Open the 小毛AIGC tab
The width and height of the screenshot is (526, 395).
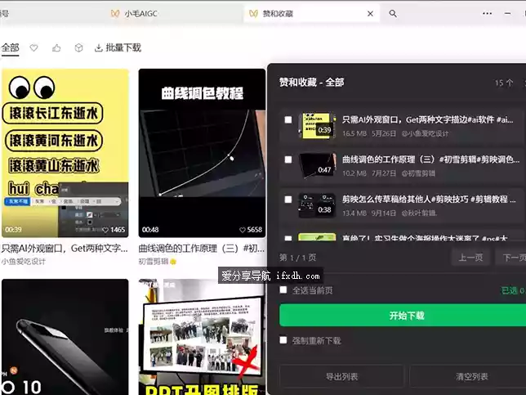pos(134,14)
